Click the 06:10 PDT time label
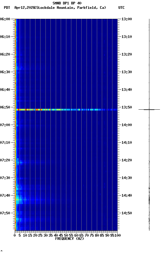Viewport: 162px width, 254px height. click(x=5, y=37)
